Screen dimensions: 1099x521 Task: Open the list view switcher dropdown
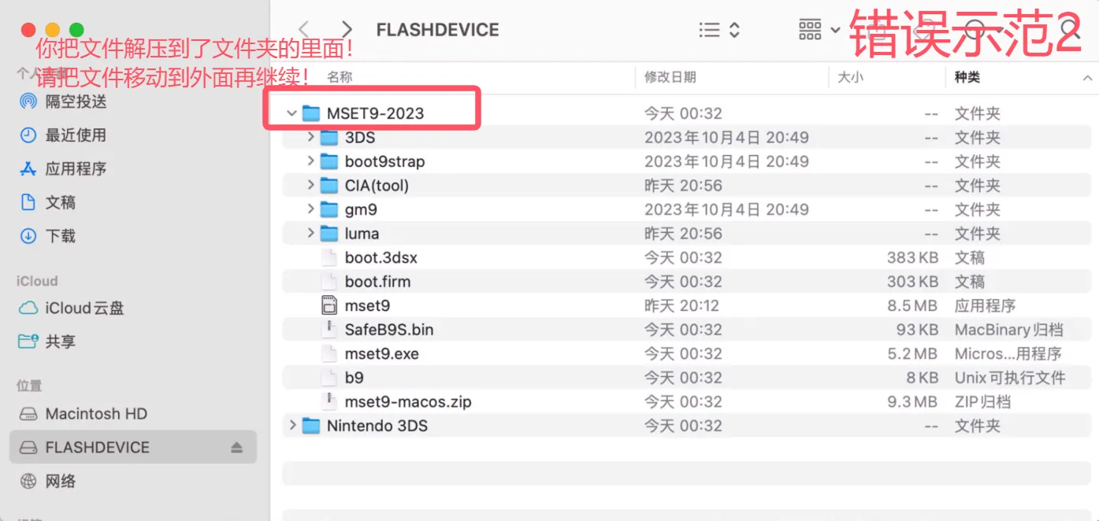pos(719,30)
